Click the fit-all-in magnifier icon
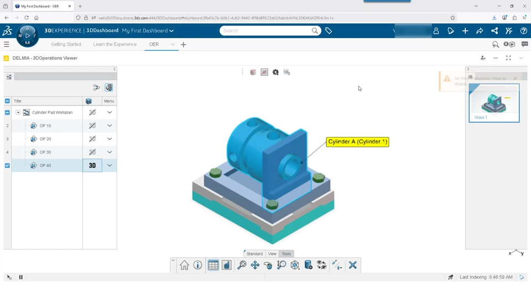This screenshot has width=531, height=285. [242, 265]
